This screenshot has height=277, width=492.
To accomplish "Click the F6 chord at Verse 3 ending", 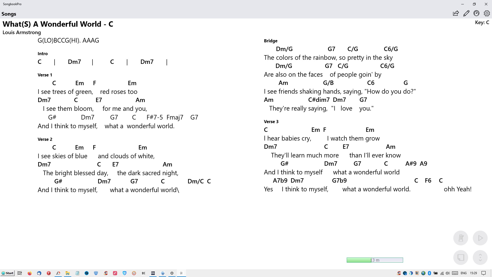I will pos(428,181).
